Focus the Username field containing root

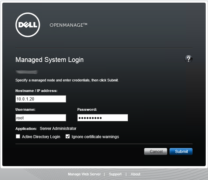tap(41, 118)
